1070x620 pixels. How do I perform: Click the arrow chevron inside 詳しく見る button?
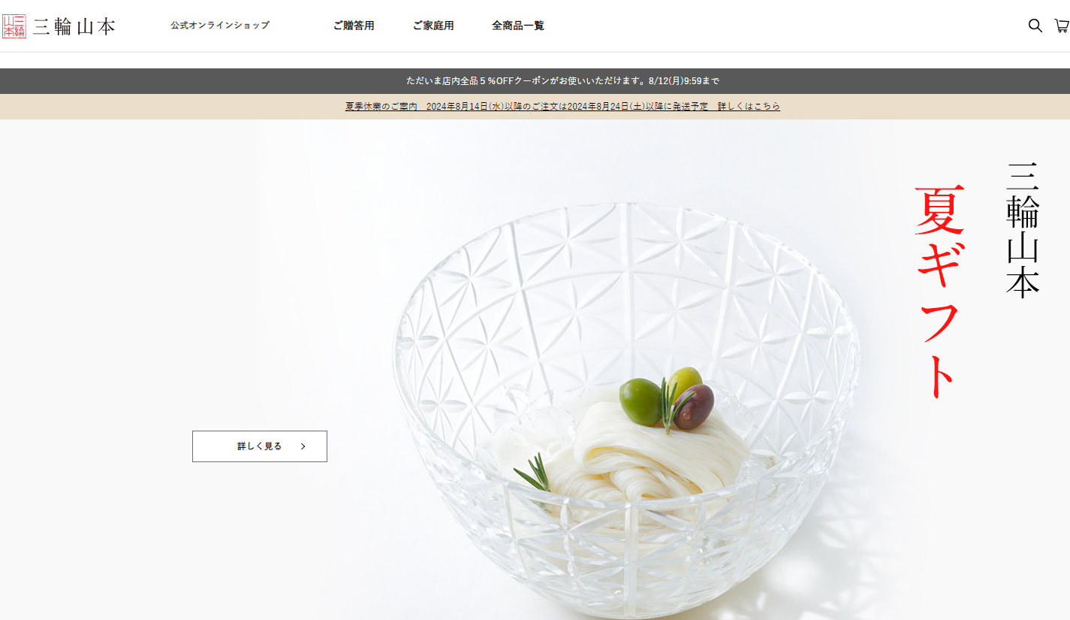303,446
